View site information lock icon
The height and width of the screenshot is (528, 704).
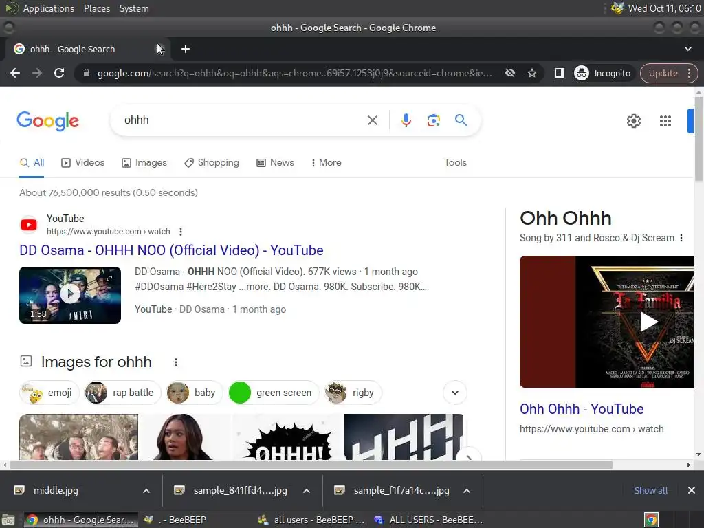click(87, 73)
